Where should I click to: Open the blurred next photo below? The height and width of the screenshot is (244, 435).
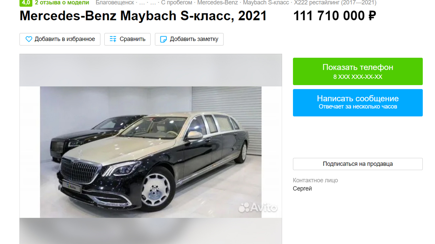[x=151, y=231]
